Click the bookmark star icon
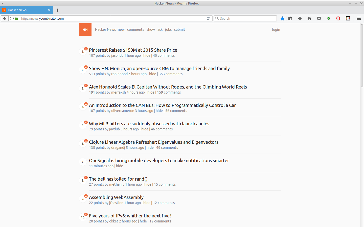This screenshot has width=364, height=227. (x=282, y=18)
